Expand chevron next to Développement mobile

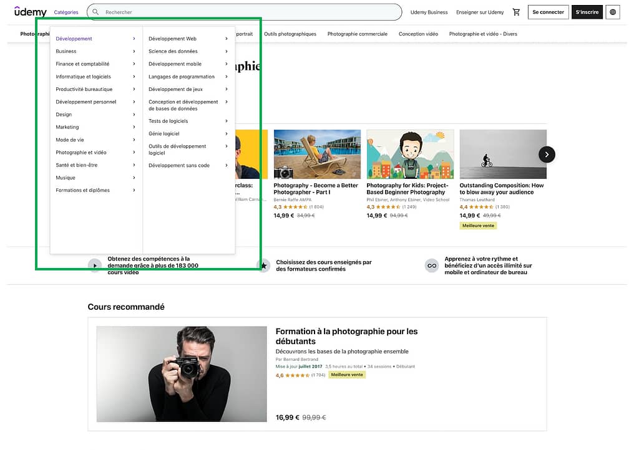click(226, 64)
